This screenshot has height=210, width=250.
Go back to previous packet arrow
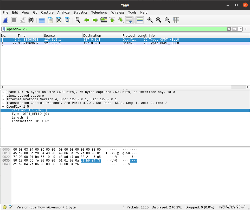[x=86, y=20]
